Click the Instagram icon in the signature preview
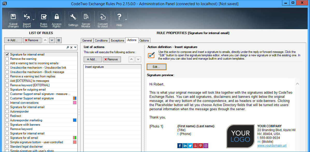310x152 pixels. [x=206, y=146]
